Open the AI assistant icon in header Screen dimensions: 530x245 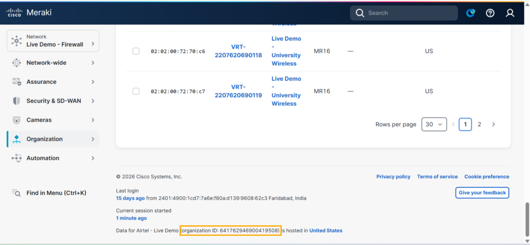pos(470,13)
